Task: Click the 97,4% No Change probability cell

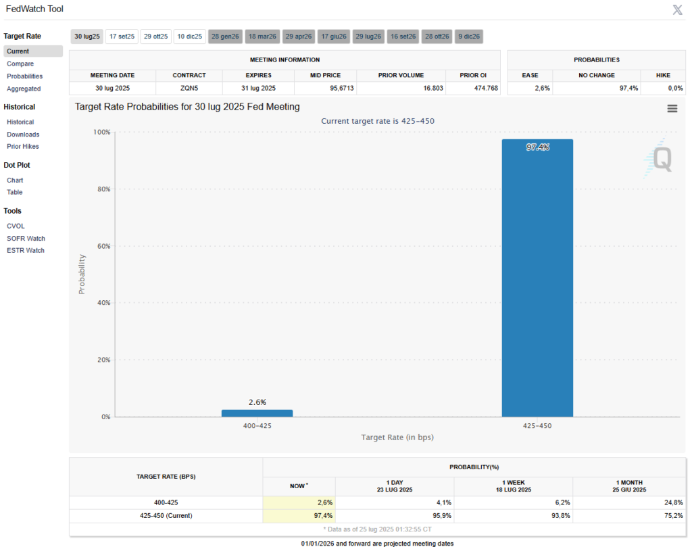Action: 597,89
